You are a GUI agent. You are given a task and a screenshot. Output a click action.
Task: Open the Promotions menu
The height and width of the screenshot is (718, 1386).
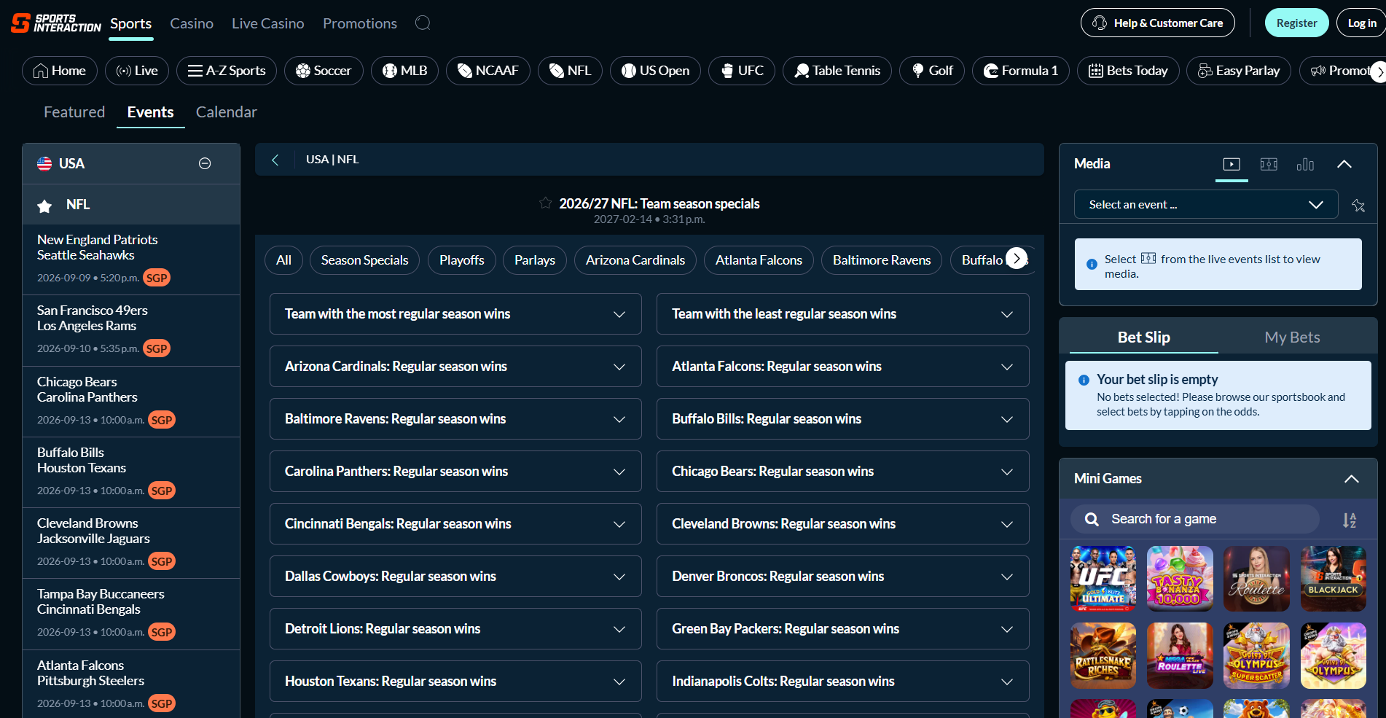coord(360,23)
